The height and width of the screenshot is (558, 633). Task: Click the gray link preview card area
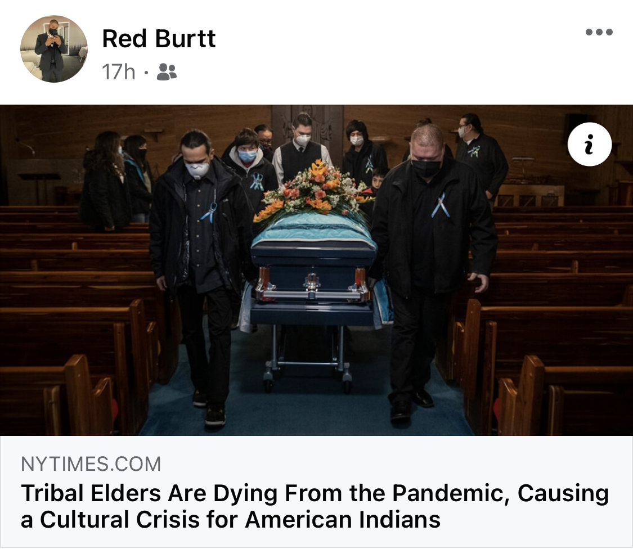pos(316,492)
